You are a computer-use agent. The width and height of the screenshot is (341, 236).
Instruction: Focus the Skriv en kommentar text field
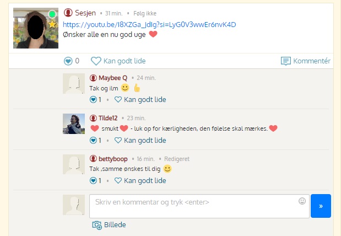point(199,206)
